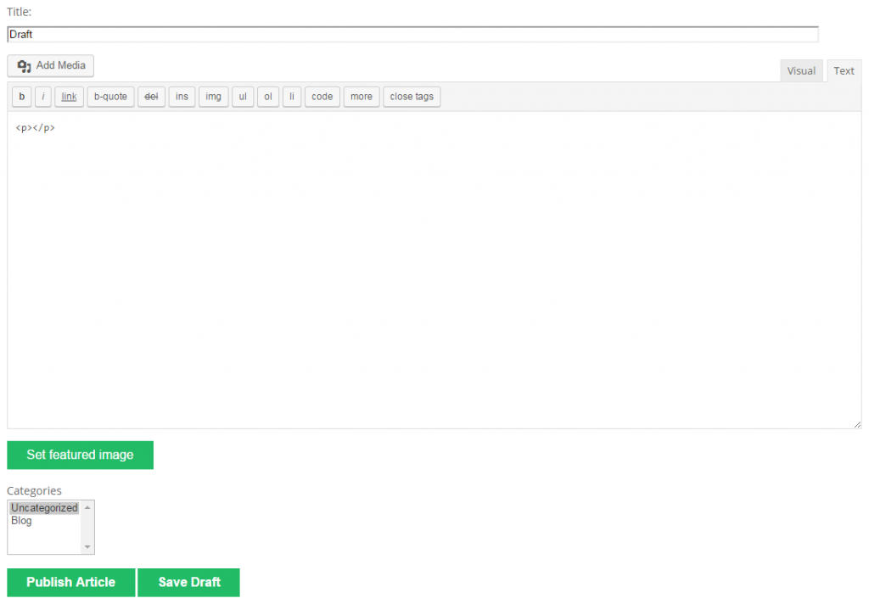The width and height of the screenshot is (869, 604).
Task: Publish the article
Action: pyautogui.click(x=70, y=582)
